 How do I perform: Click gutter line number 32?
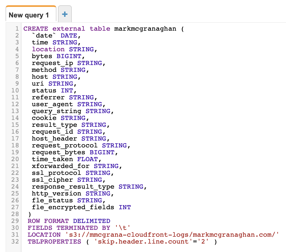(x=15, y=242)
